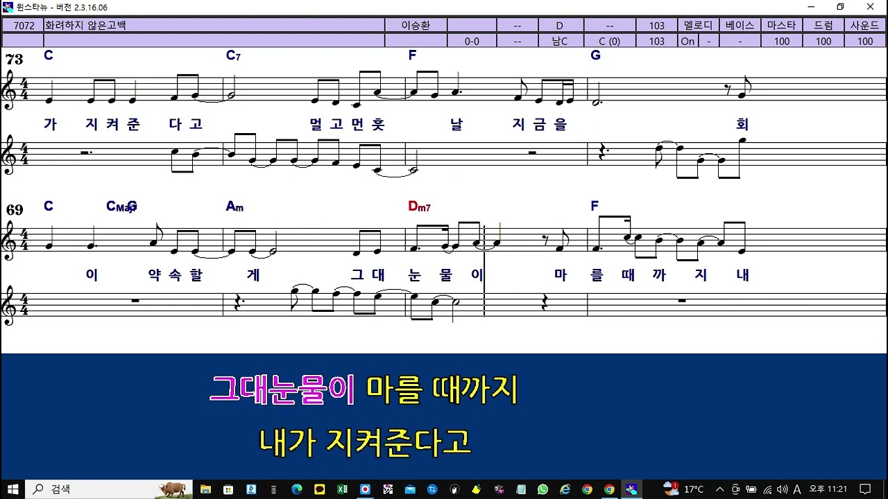
Task: Click the C (0) transpose cell
Action: pos(609,41)
